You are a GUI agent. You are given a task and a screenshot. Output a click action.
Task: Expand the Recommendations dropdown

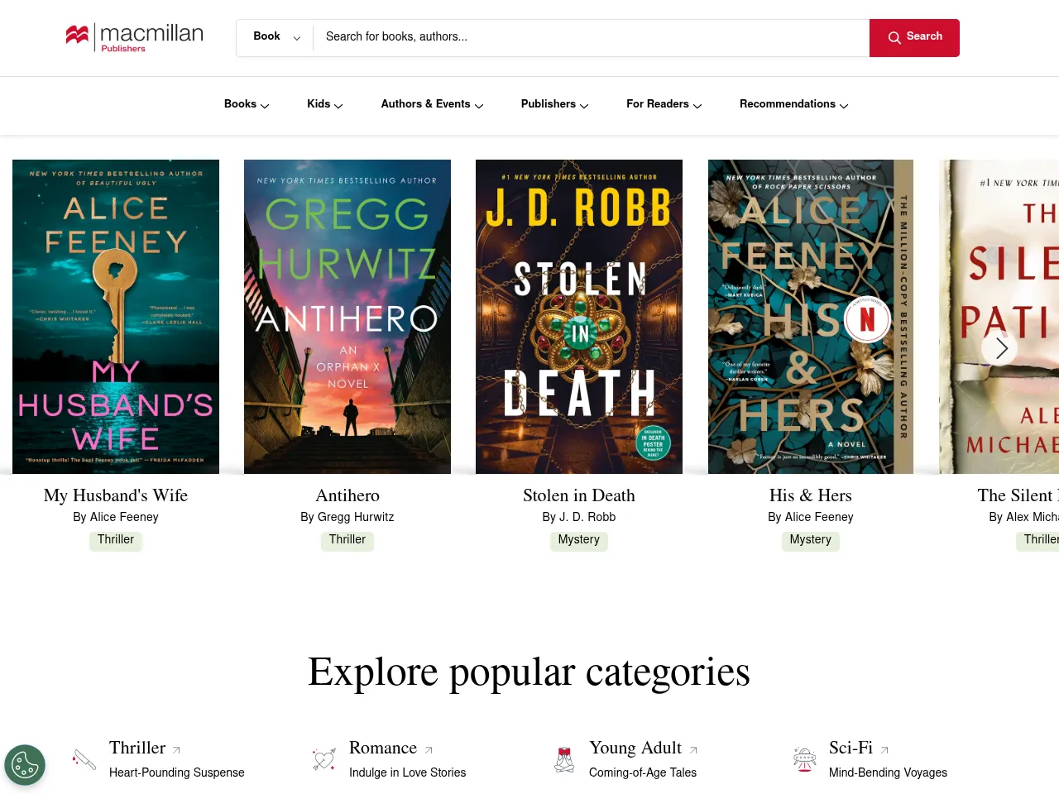793,105
